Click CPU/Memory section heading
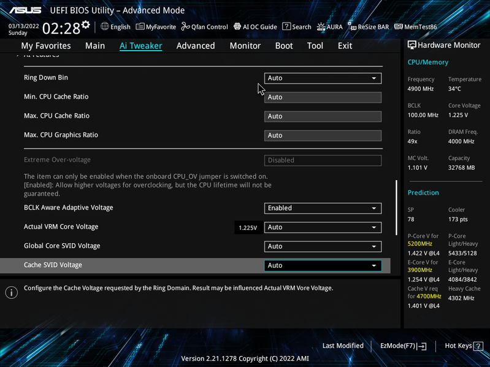This screenshot has width=490, height=367. [x=428, y=62]
